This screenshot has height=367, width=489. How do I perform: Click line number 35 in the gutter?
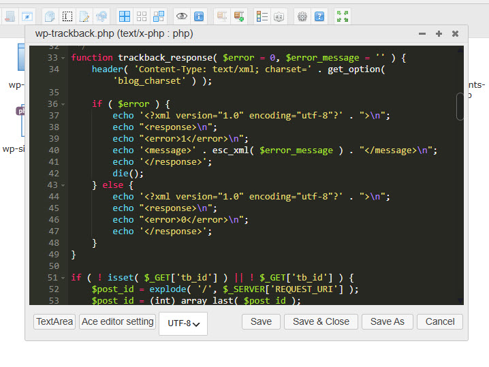pos(54,93)
